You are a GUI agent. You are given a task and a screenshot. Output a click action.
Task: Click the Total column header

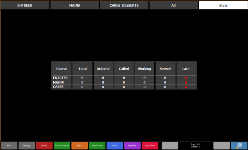[83, 69]
